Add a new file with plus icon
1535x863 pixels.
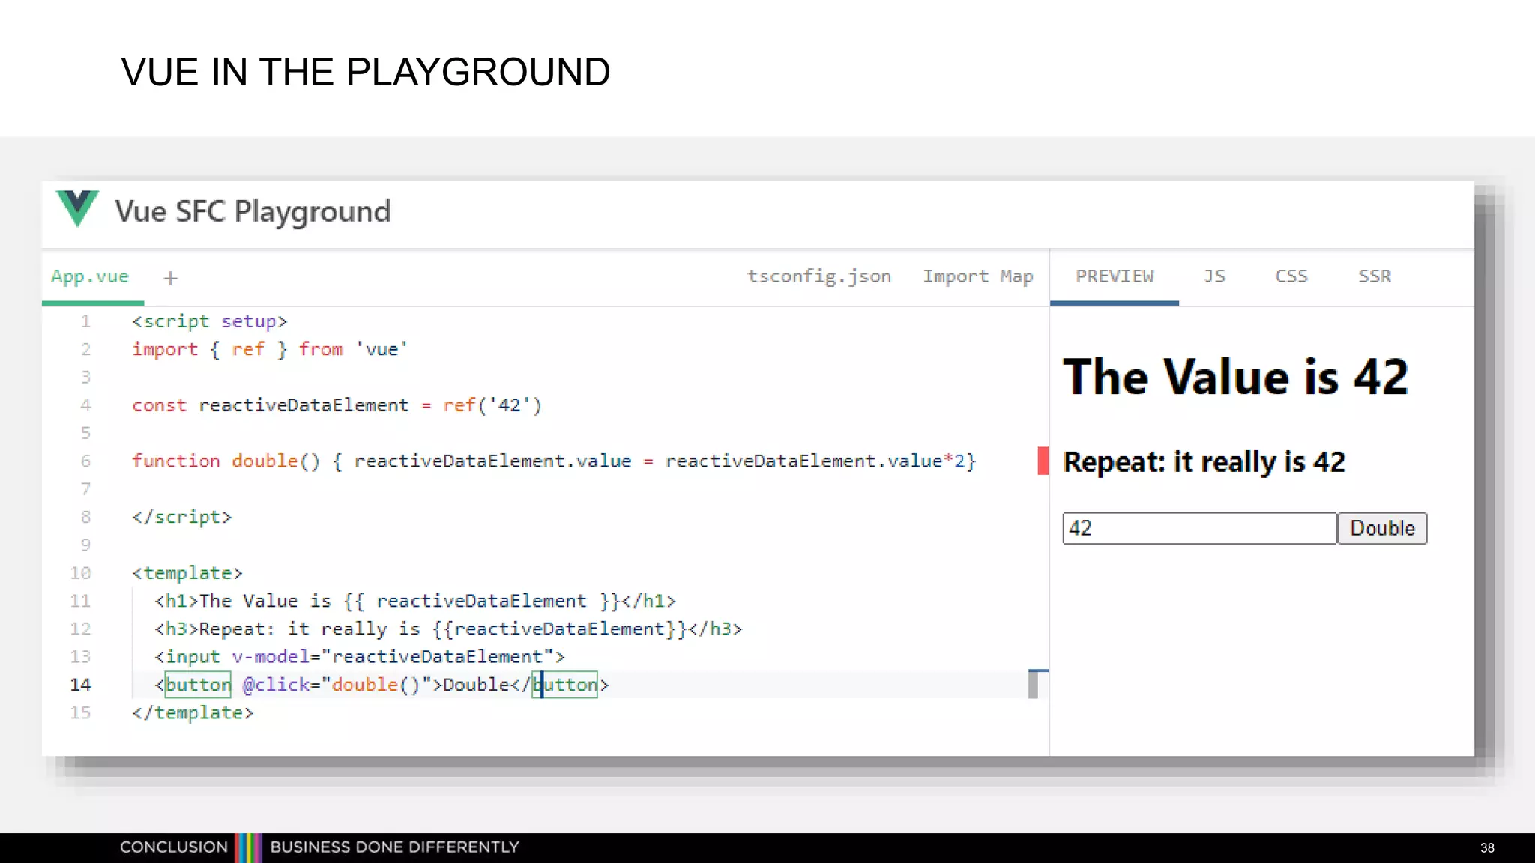(x=171, y=278)
